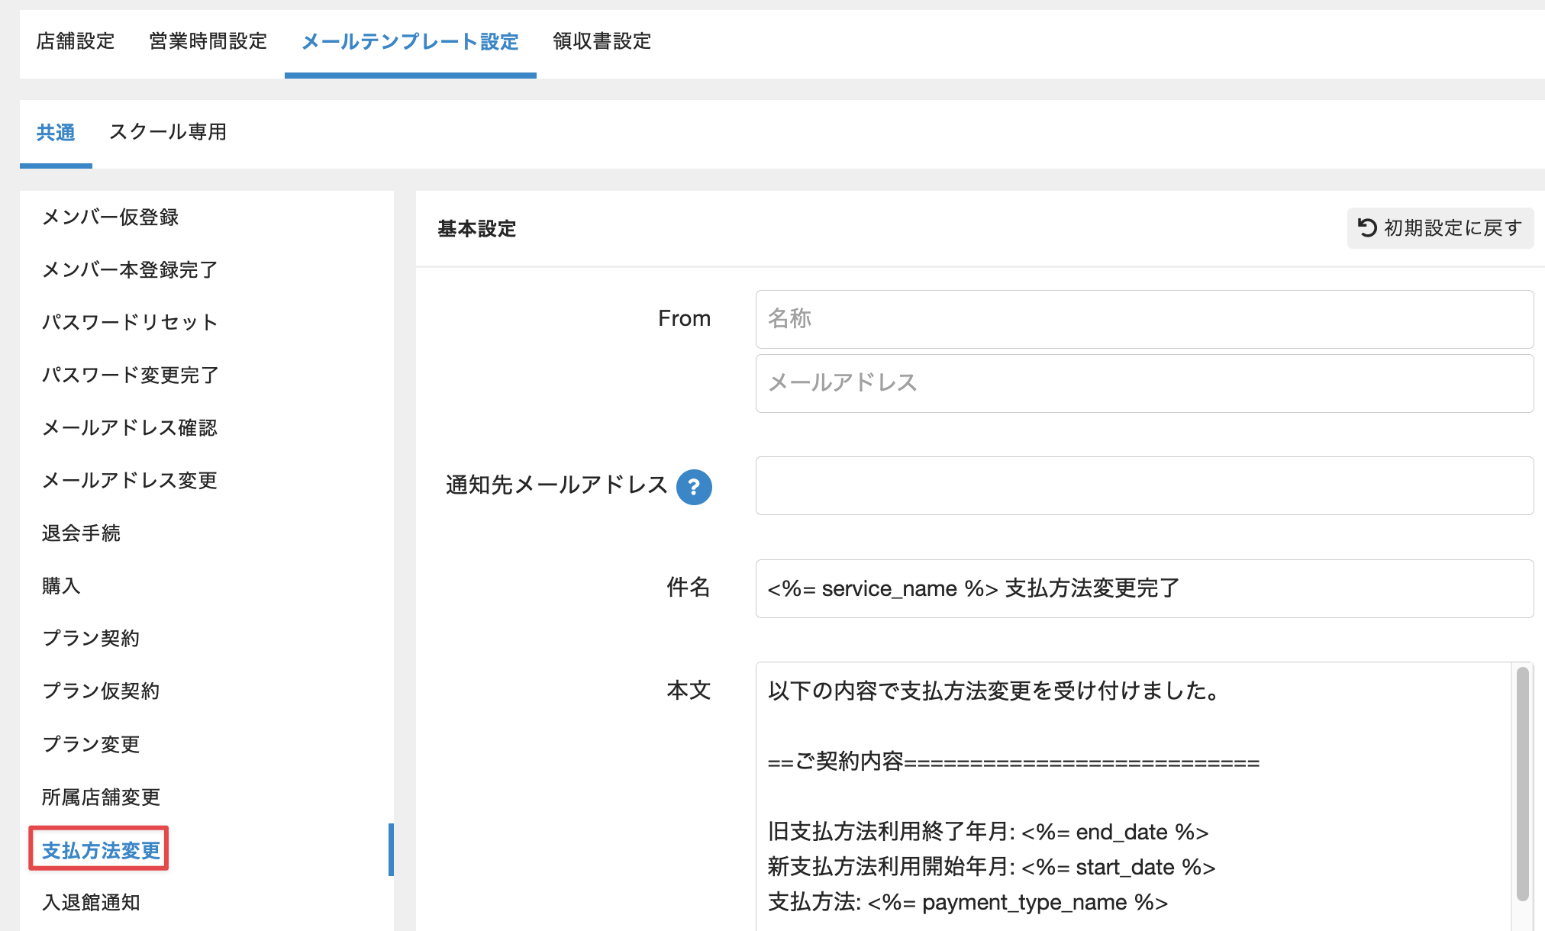
Task: Open 所属店舗変更 template
Action: click(101, 797)
